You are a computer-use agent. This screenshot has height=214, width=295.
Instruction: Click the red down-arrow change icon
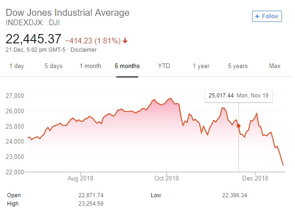click(125, 41)
